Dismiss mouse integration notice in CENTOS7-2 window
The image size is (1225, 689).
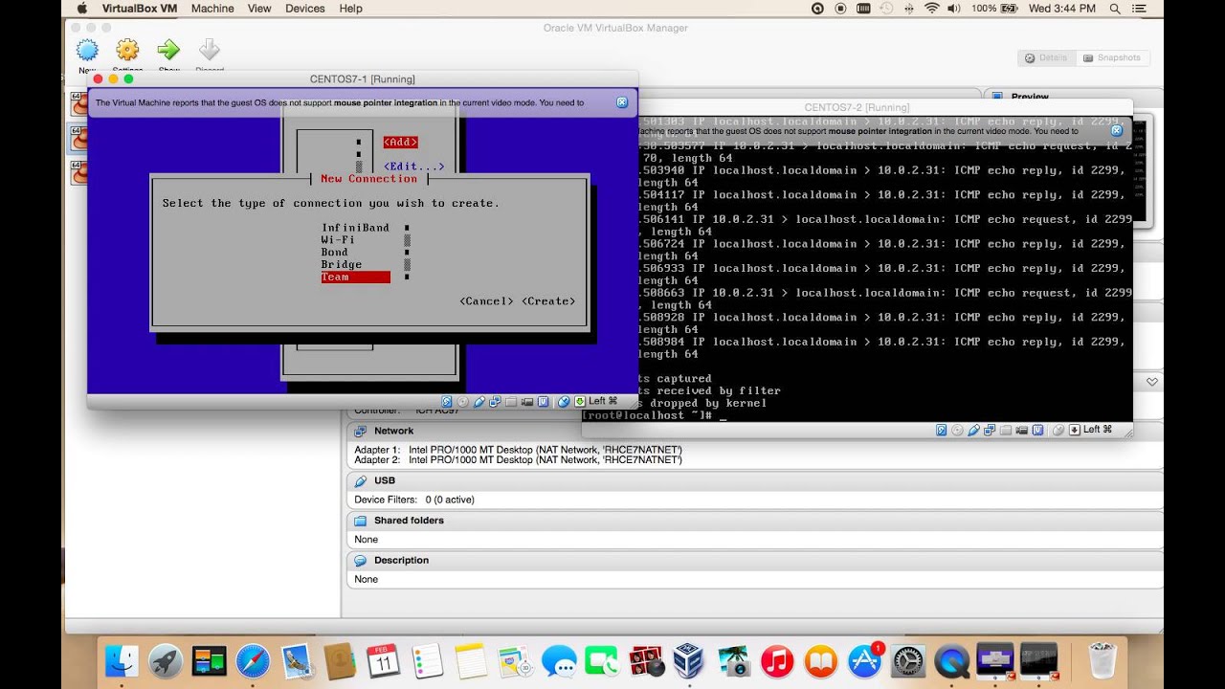(1116, 131)
